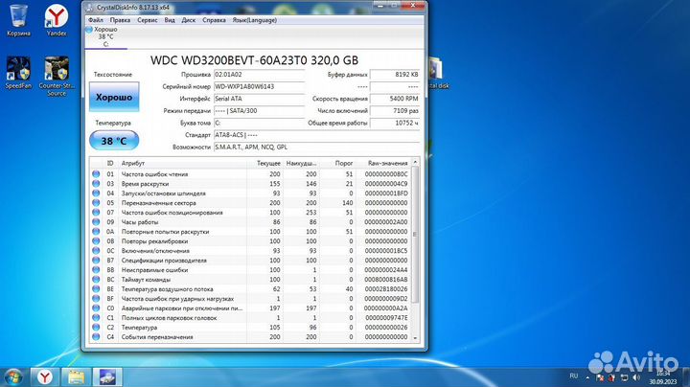Image resolution: width=690 pixels, height=387 pixels.
Task: Click the Прошивка field value 02.01A02
Action: tap(259, 75)
